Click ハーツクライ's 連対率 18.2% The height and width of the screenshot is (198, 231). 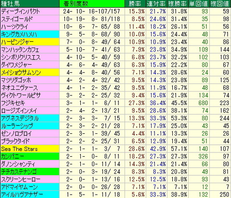point(158,27)
